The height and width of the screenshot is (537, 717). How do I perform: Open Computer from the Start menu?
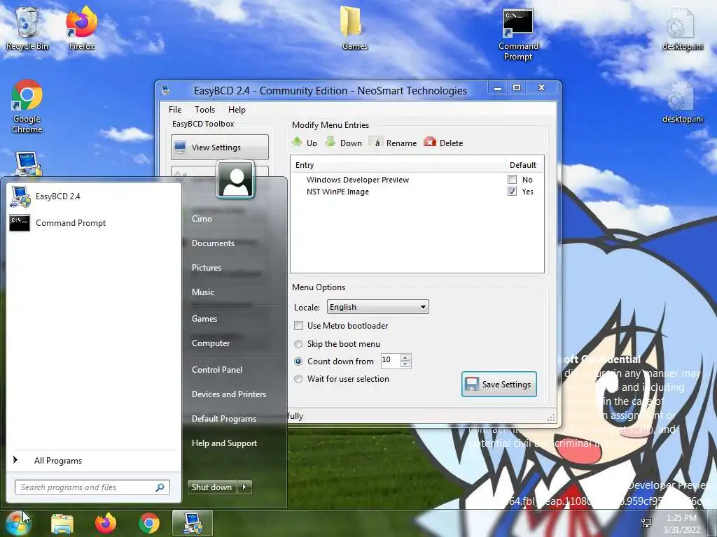[x=210, y=343]
